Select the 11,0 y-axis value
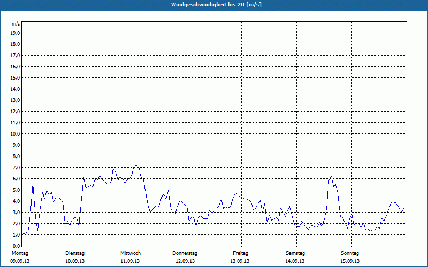 (x=15, y=123)
